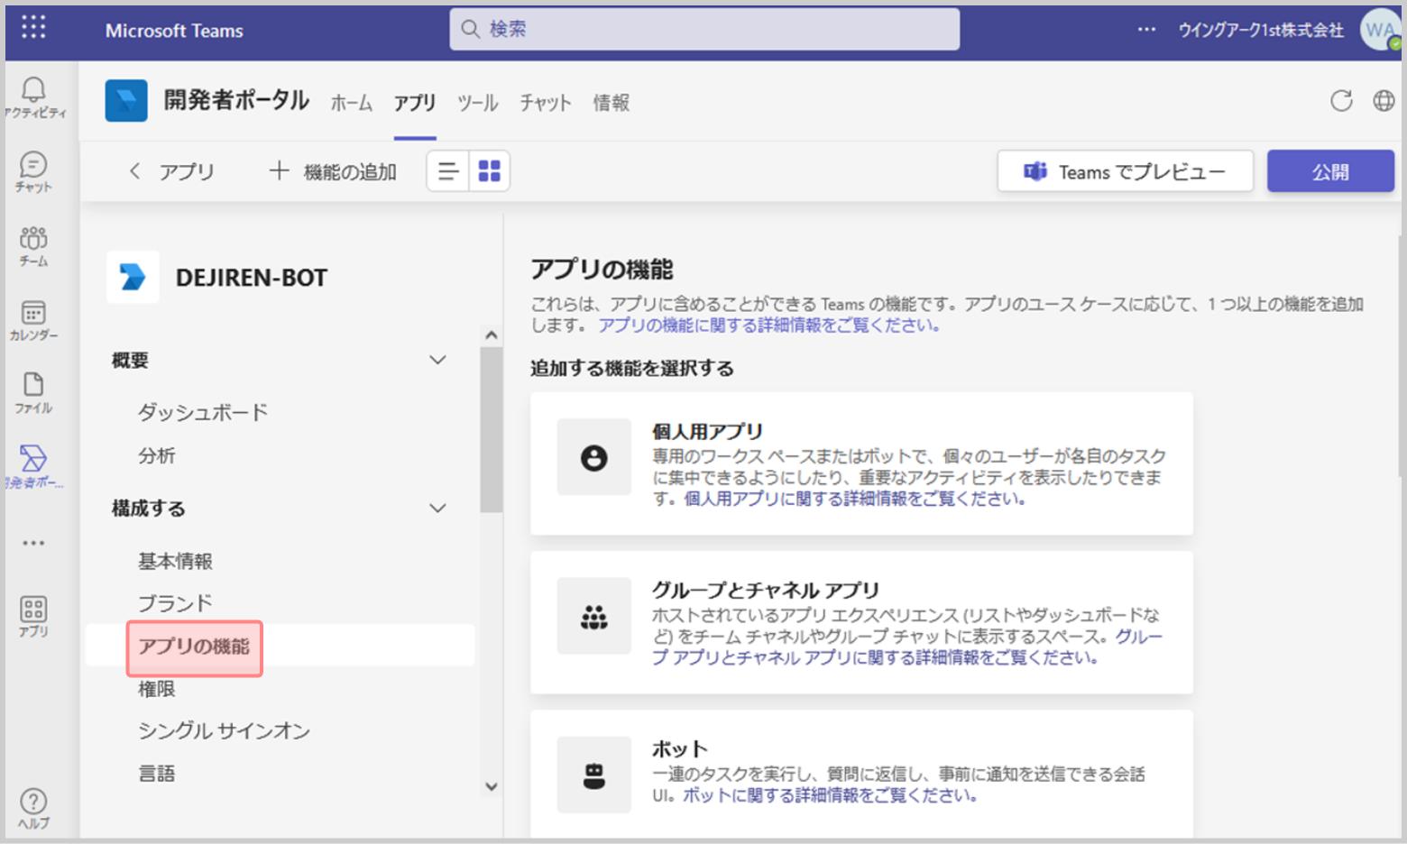Image resolution: width=1407 pixels, height=844 pixels.
Task: Click the app launcher waffle icon
Action: click(x=33, y=28)
